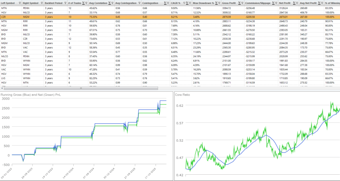Open Avg Net Profit filter dropdown
Viewport: 340px width, 181px height.
point(321,2)
